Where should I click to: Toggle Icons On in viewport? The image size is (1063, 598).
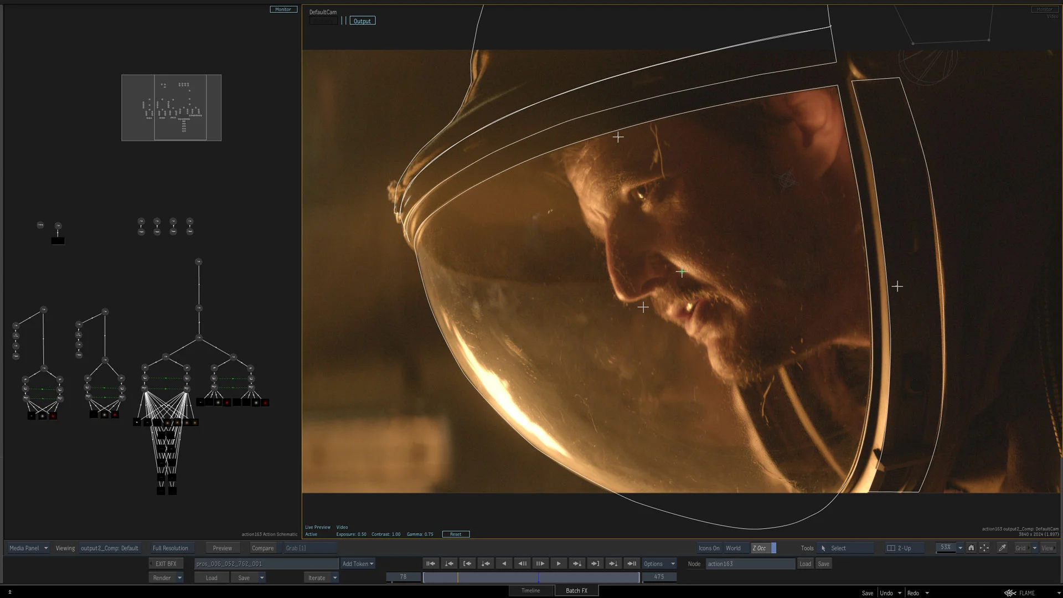(x=709, y=548)
